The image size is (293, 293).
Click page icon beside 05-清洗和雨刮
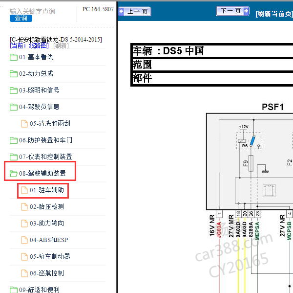24,124
